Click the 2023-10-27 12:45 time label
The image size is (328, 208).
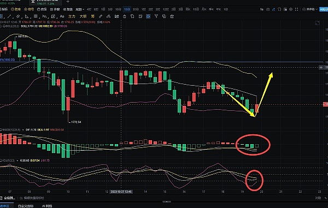(121, 192)
